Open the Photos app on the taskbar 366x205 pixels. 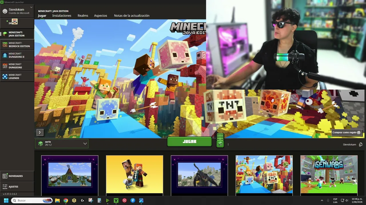[x=141, y=200]
